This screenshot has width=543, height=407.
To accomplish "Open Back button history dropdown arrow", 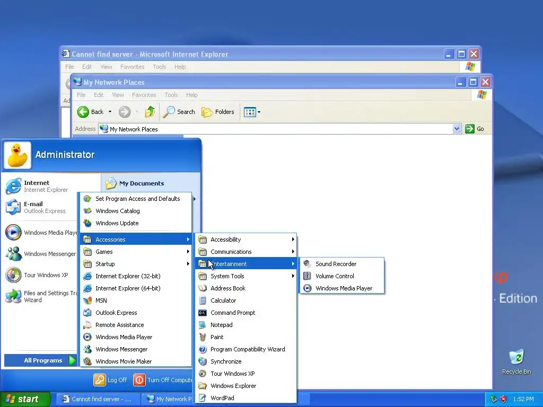I will tap(110, 112).
